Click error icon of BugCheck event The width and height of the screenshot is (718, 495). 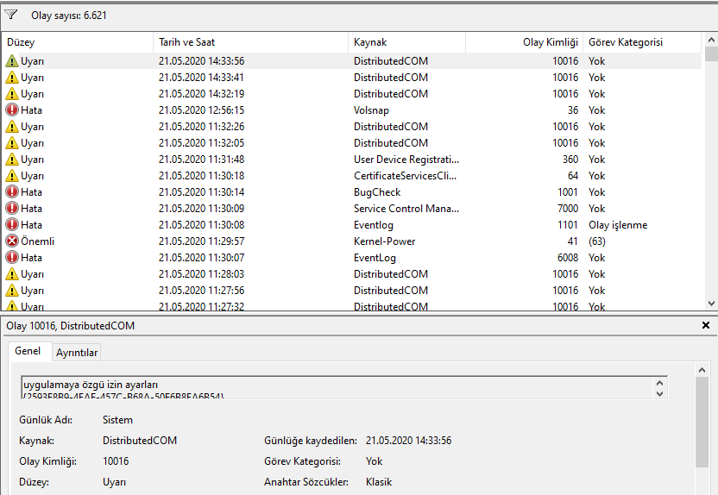12,192
